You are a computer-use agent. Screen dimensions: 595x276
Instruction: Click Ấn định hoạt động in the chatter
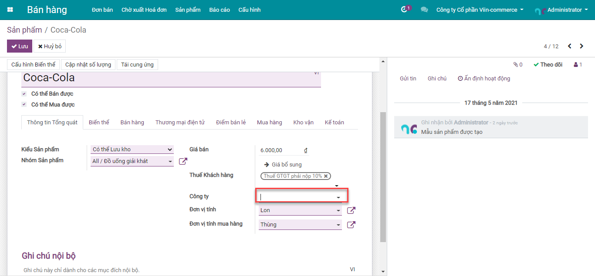[x=484, y=79]
